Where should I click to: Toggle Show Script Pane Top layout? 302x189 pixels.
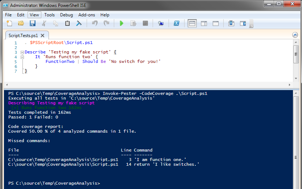pyautogui.click(x=192, y=23)
